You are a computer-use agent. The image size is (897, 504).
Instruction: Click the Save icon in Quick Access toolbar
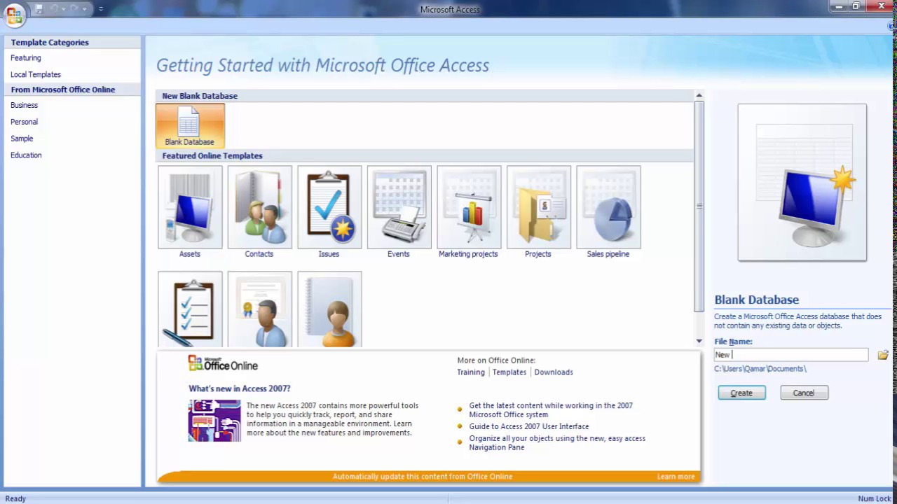coord(39,8)
